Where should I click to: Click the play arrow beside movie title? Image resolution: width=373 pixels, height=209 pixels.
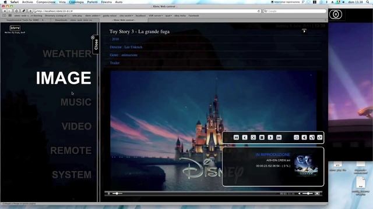(x=304, y=31)
